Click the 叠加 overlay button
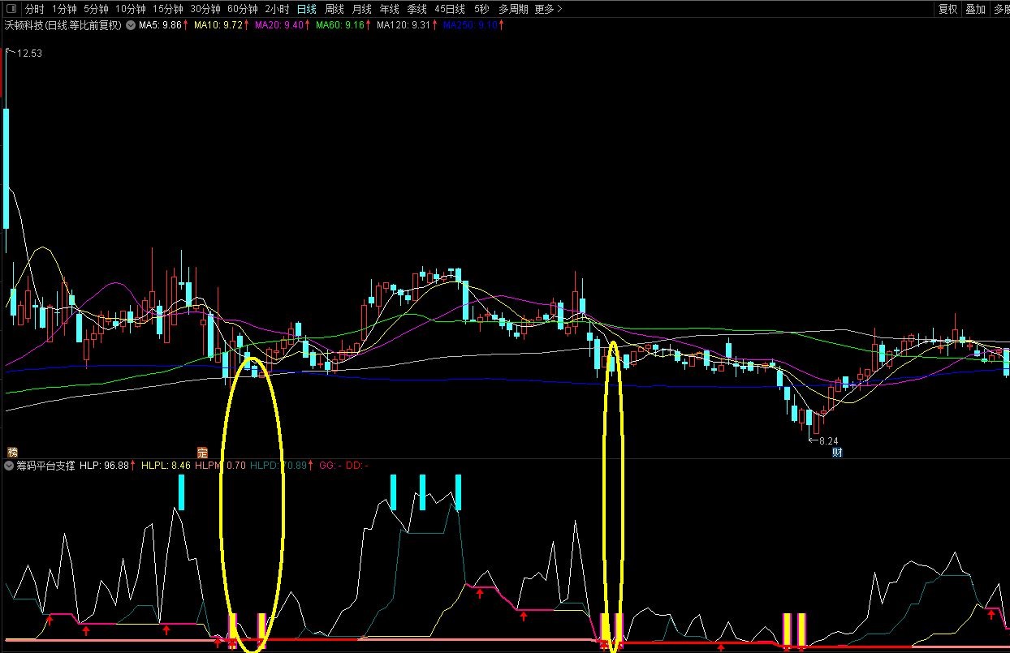 (x=975, y=10)
